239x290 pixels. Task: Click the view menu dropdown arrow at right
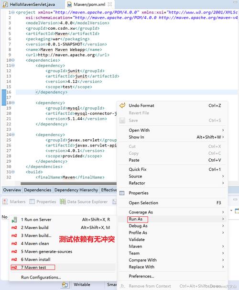[x=231, y=211]
